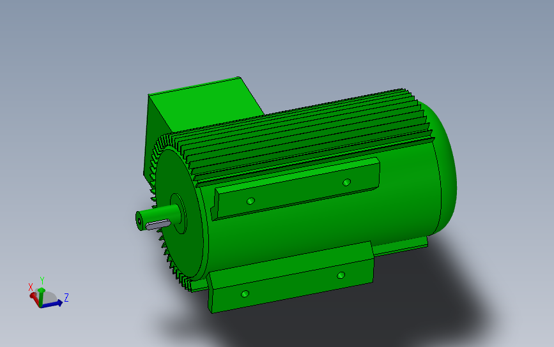Click the Y axis label on triad
The height and width of the screenshot is (347, 554).
click(42, 281)
